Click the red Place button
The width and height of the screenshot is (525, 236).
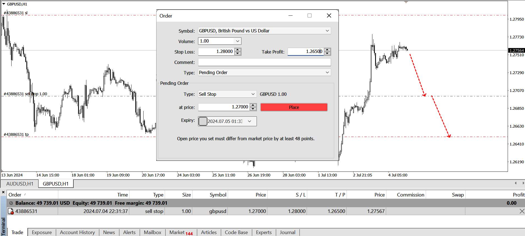[x=294, y=107]
